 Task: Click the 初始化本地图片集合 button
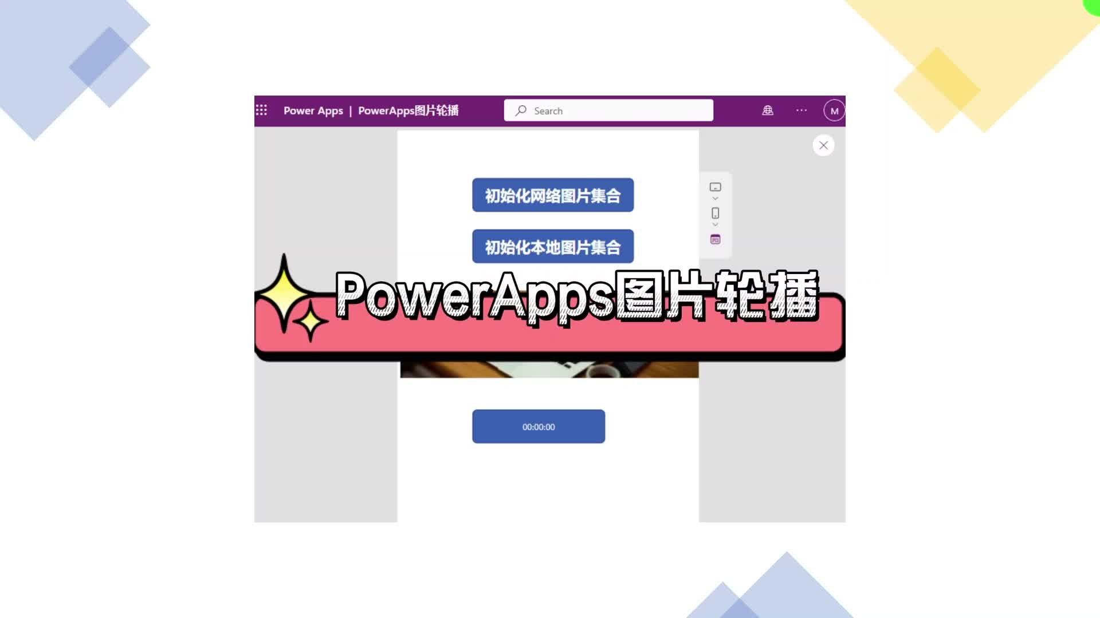552,247
